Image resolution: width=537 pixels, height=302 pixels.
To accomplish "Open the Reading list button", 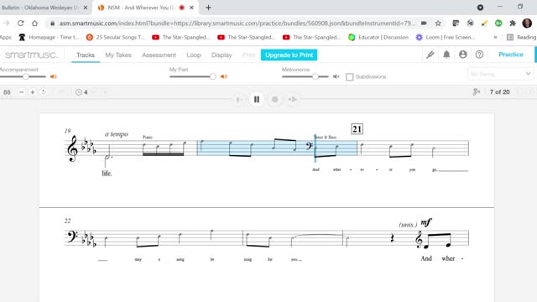I will [521, 37].
